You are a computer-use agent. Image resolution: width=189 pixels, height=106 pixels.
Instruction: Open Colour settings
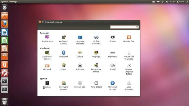pos(80,54)
